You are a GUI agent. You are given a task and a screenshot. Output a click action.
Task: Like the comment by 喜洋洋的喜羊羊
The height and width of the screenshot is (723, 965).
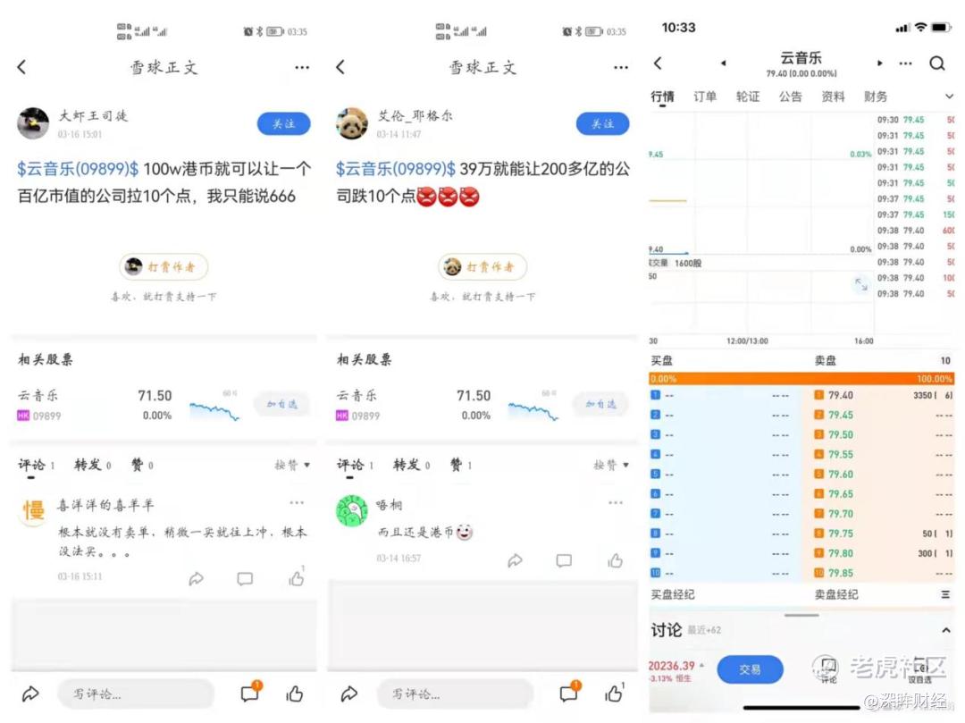click(297, 577)
